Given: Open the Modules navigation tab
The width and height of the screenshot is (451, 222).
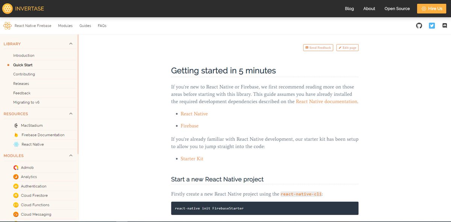Looking at the screenshot, I should 65,26.
